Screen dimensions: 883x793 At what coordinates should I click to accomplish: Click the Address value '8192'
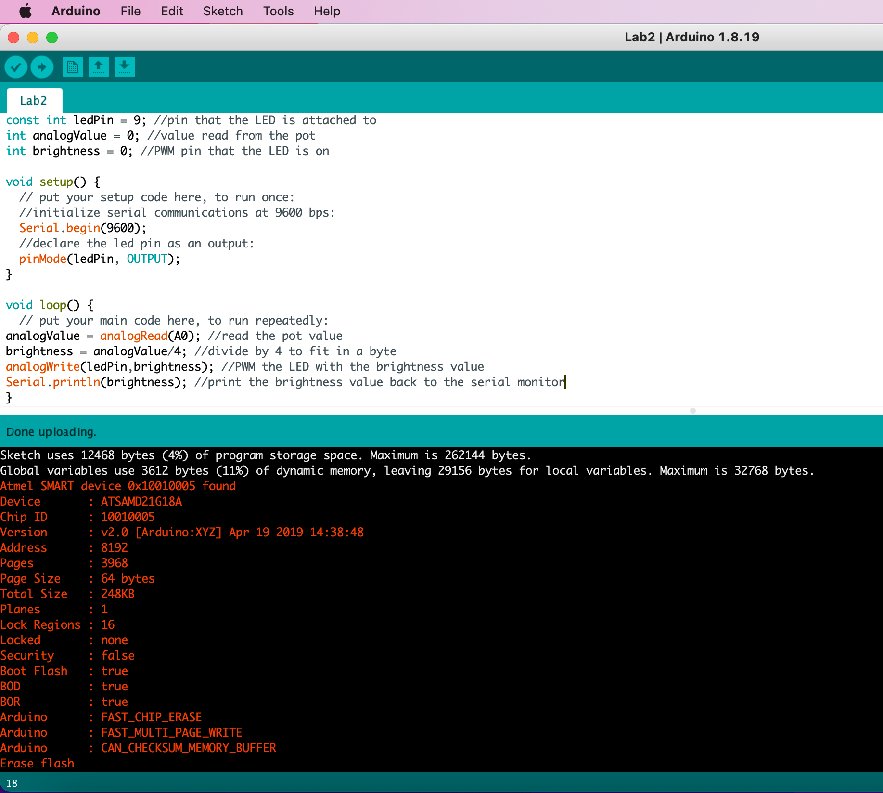tap(115, 547)
